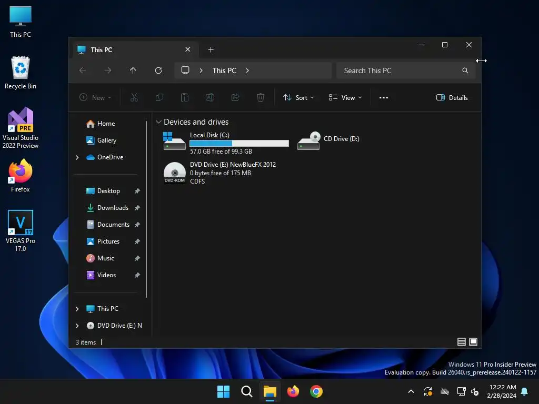Open Recycle Bin on the desktop
The height and width of the screenshot is (404, 539).
point(21,73)
